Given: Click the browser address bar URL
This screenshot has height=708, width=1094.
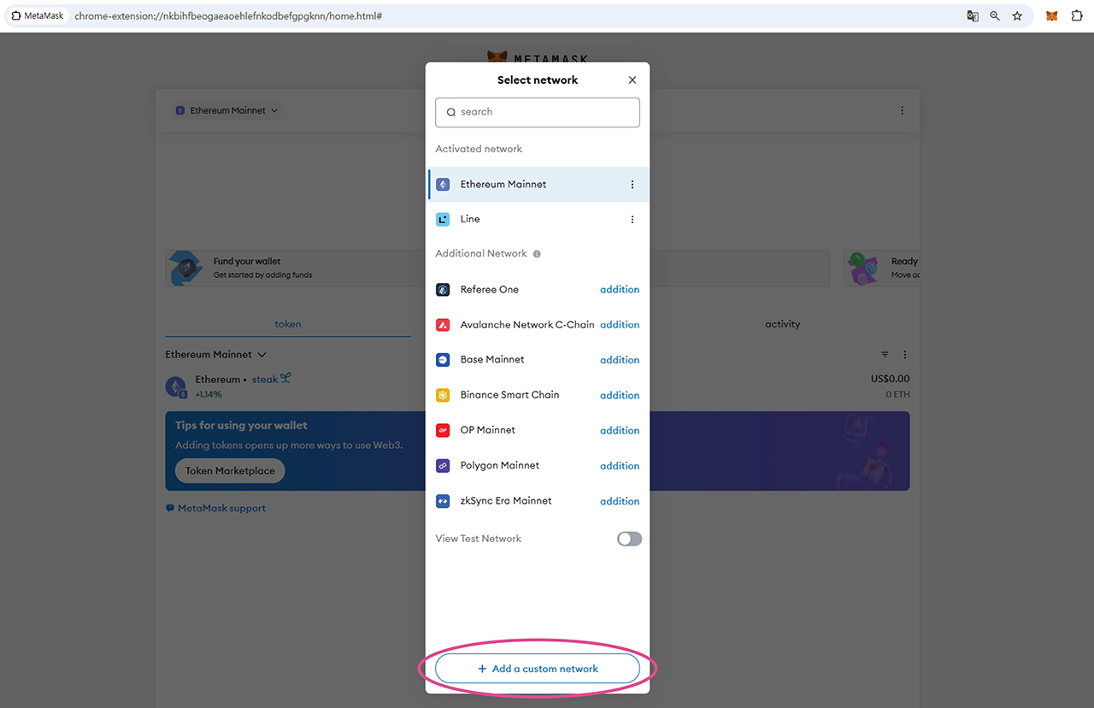Looking at the screenshot, I should 228,15.
